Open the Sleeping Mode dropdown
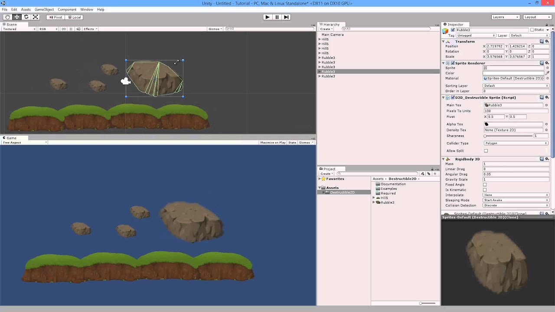Viewport: 555px width, 312px height. tap(516, 200)
